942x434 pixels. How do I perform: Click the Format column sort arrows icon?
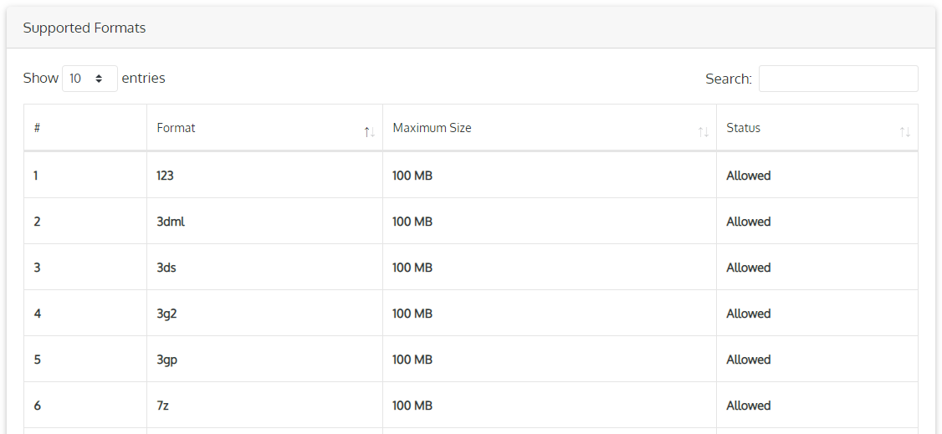click(369, 132)
